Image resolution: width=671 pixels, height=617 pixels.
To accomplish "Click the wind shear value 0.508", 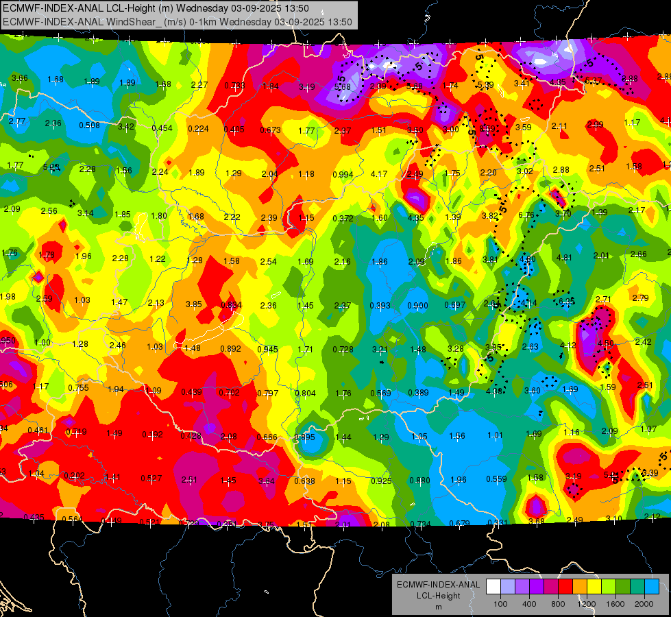I will (x=89, y=125).
